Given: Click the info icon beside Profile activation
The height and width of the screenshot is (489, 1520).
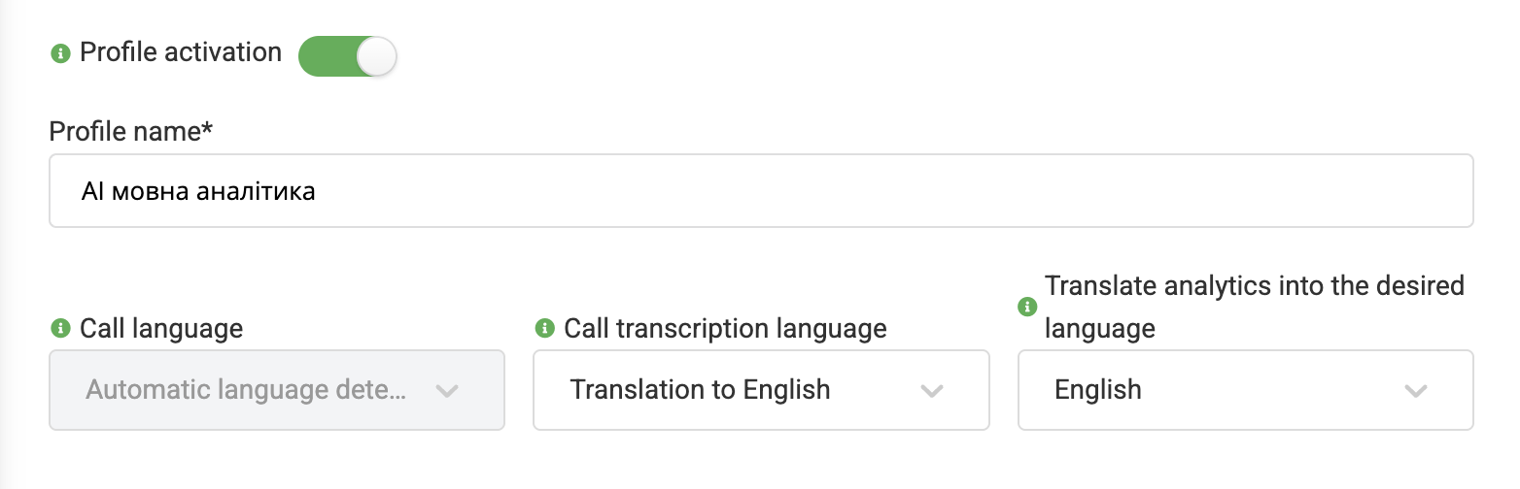Looking at the screenshot, I should pyautogui.click(x=60, y=53).
